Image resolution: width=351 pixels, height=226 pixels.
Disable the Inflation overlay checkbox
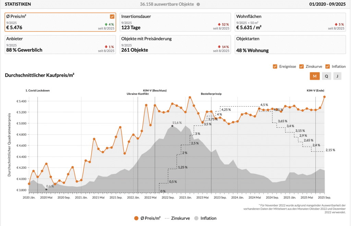tap(328, 66)
